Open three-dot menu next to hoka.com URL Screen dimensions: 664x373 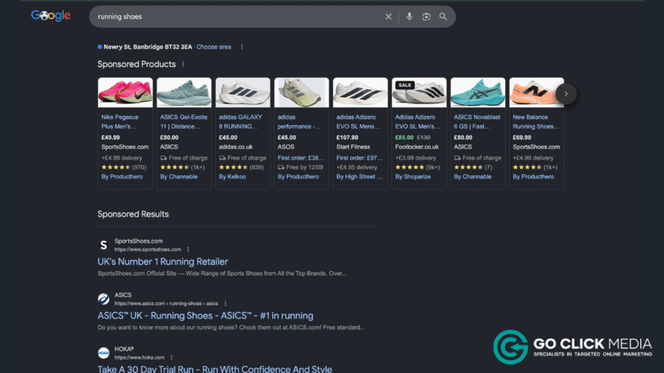[171, 357]
